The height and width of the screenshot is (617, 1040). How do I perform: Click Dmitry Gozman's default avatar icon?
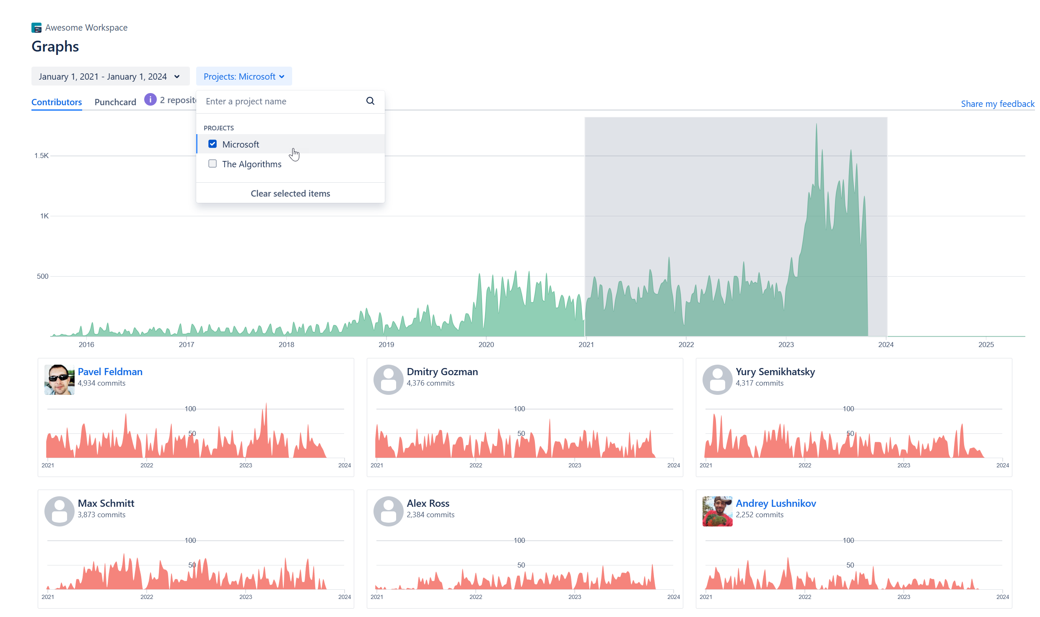[x=388, y=379]
